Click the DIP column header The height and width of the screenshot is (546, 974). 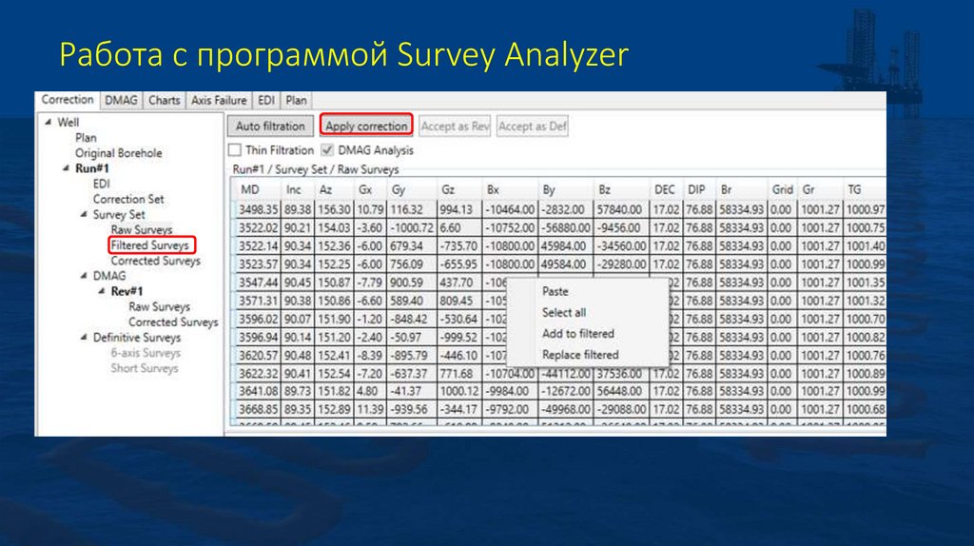tap(699, 190)
